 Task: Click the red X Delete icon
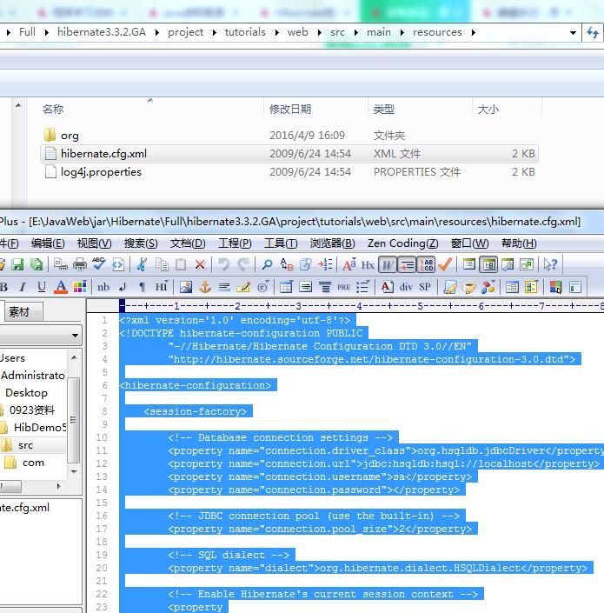tap(200, 264)
